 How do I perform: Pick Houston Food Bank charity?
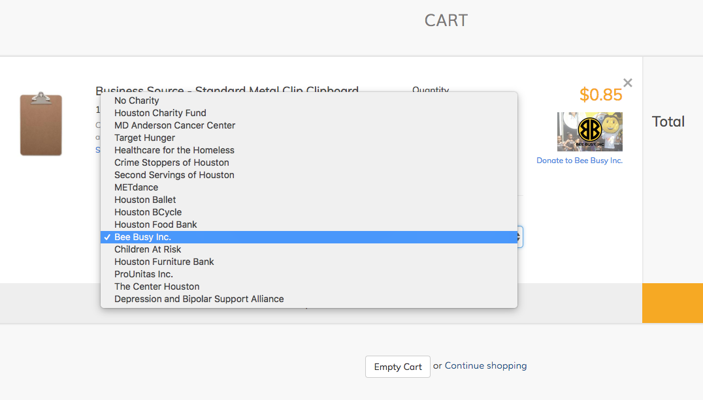point(309,224)
